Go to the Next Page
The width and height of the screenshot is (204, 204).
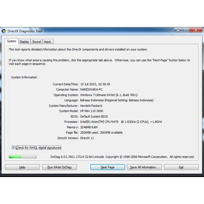pos(108,167)
